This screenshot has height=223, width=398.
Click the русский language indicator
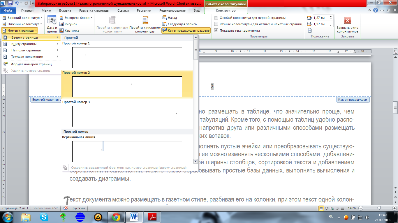tap(79, 208)
